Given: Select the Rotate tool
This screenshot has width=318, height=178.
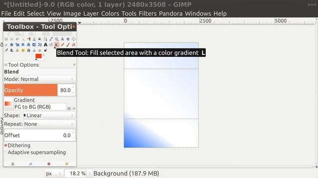Looking at the screenshot, I should click(x=12, y=44).
